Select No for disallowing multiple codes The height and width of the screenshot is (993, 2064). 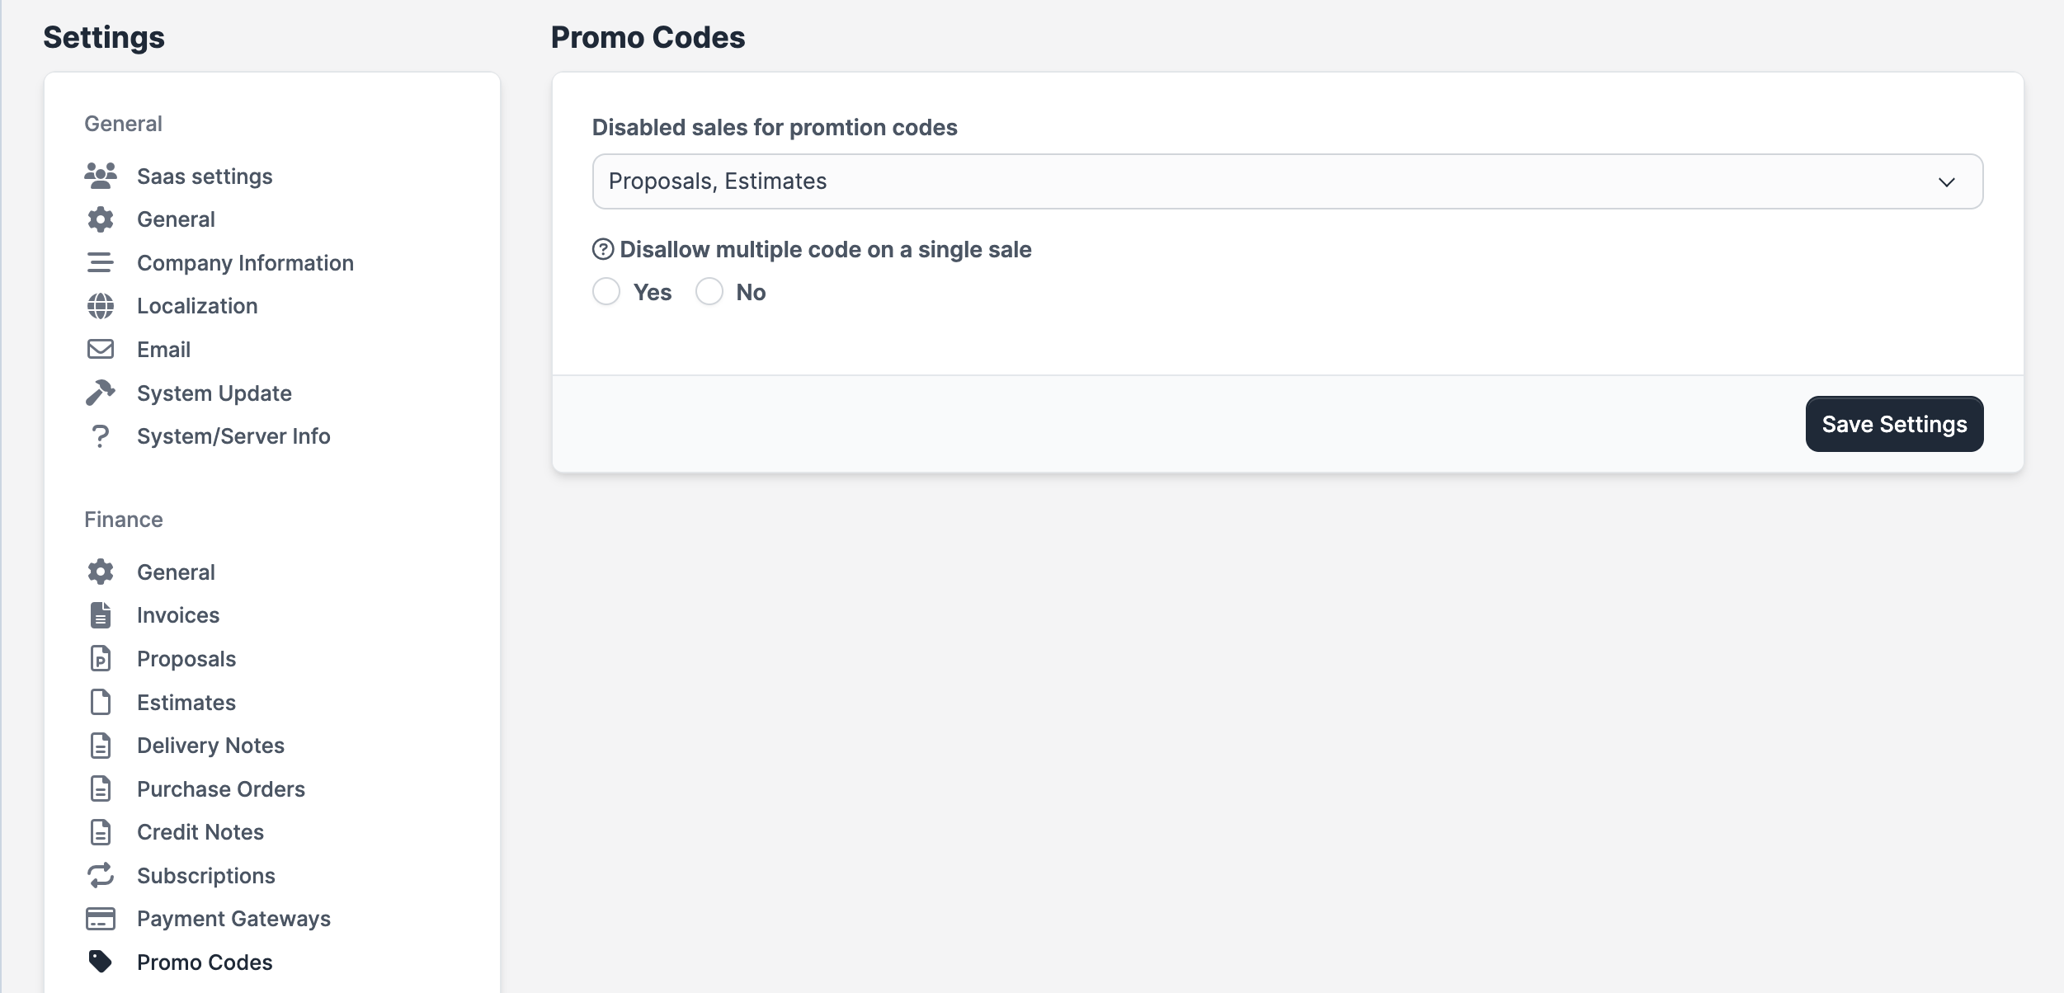click(709, 291)
